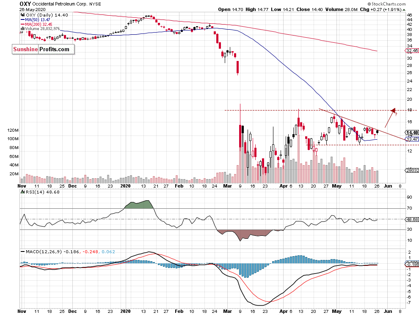The height and width of the screenshot is (315, 419).
Task: Click the 46 price axis label
Action: [409, 15]
